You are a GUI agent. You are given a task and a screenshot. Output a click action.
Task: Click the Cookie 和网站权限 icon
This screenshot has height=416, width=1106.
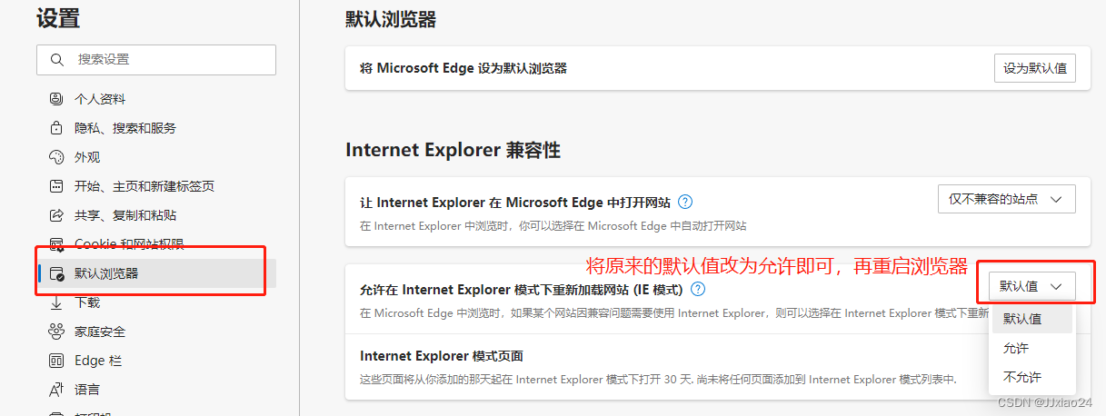pos(56,243)
